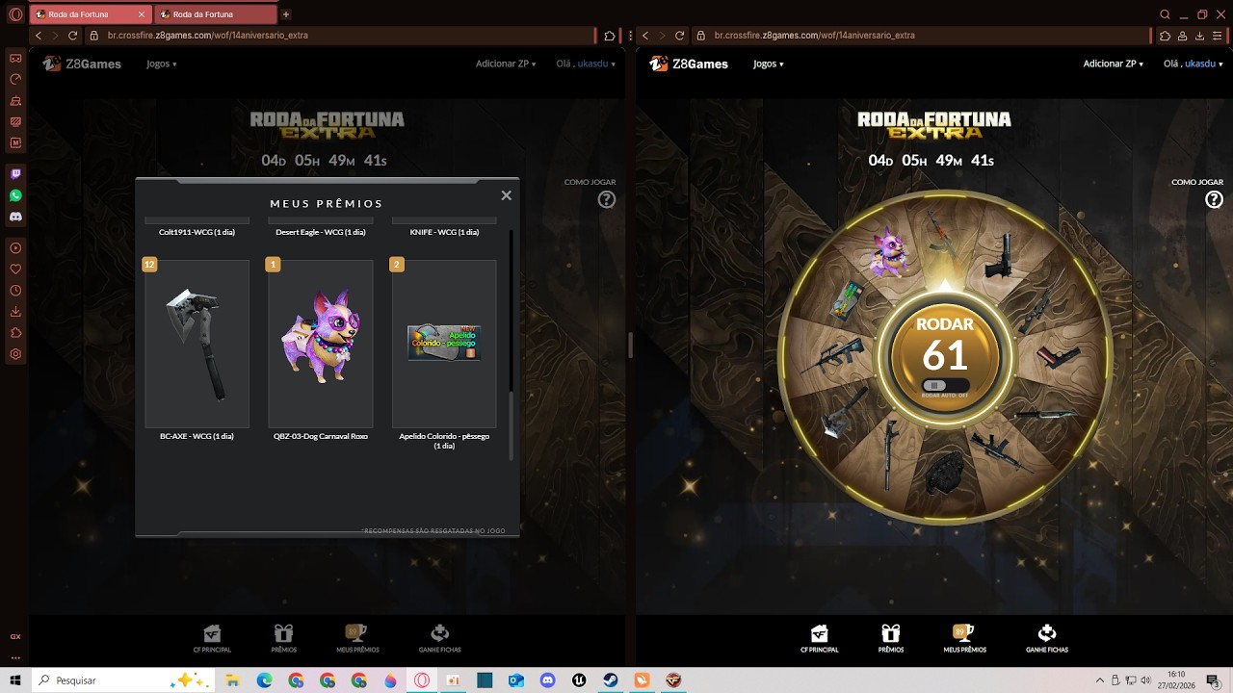The height and width of the screenshot is (693, 1233).
Task: Click the Z8Games logo in the right pane
Action: click(x=688, y=64)
